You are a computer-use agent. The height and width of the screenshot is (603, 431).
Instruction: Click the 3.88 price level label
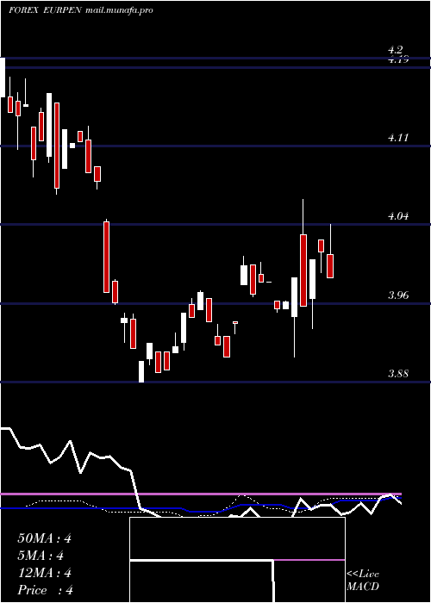tap(398, 374)
